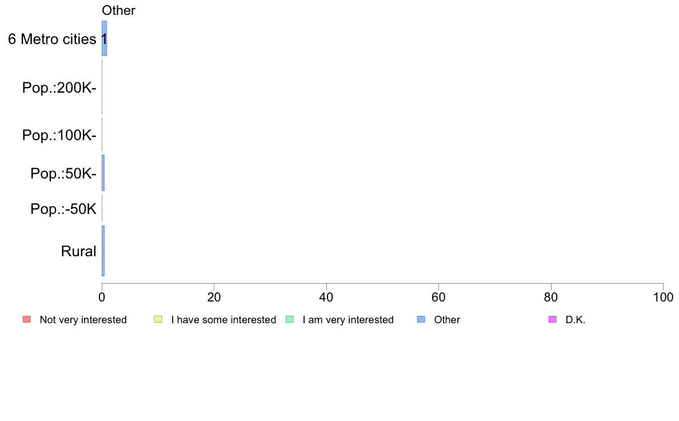Click the 100 tick on x-axis

tap(664, 297)
